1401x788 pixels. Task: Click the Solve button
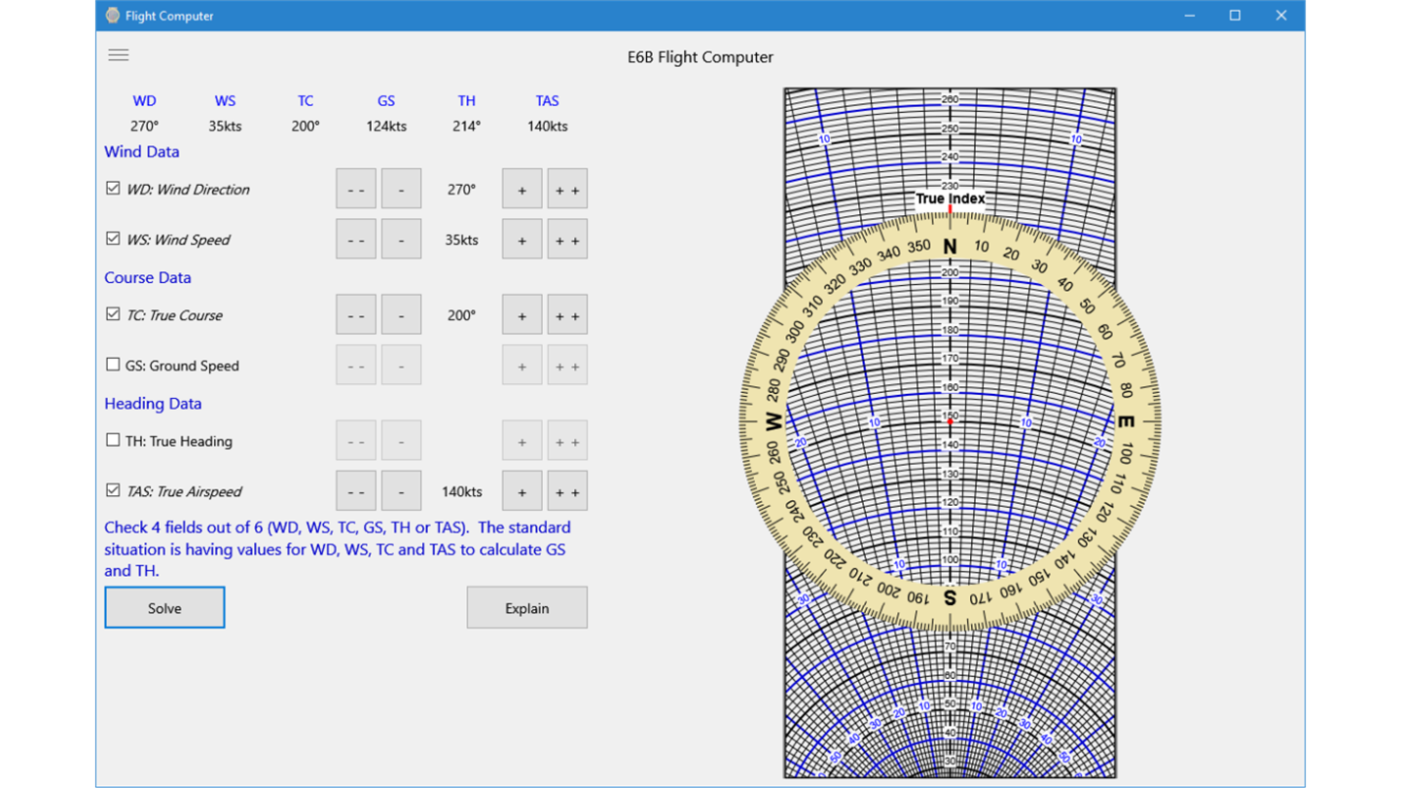coord(164,608)
